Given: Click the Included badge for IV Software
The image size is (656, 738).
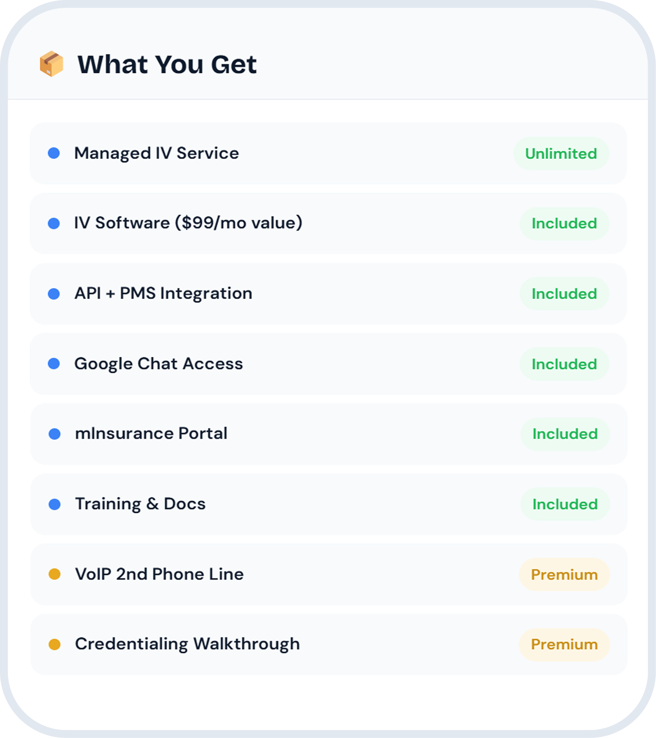Looking at the screenshot, I should click(x=564, y=223).
